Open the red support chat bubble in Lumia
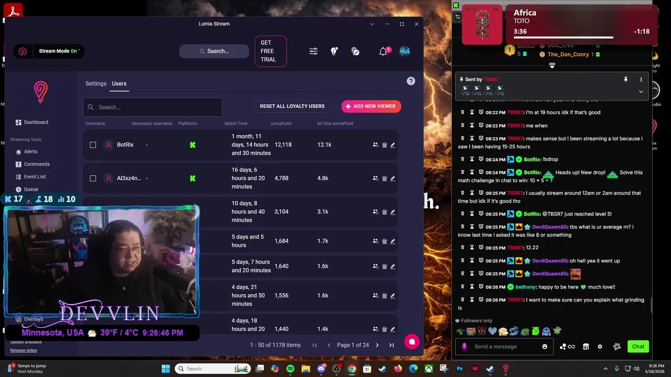 (x=412, y=342)
